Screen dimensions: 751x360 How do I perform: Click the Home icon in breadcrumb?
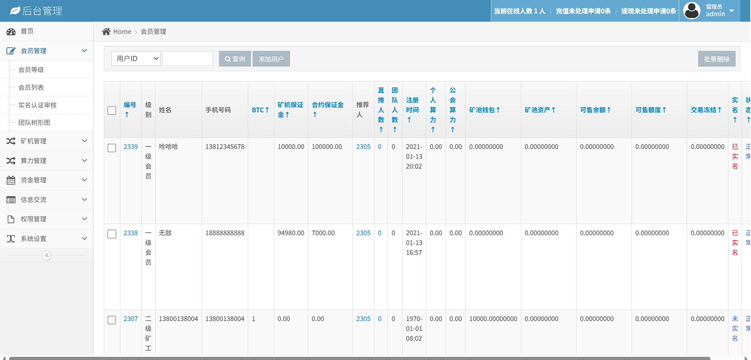[106, 32]
